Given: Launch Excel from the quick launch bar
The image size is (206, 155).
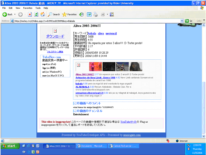Looking at the screenshot, I should (33, 152).
